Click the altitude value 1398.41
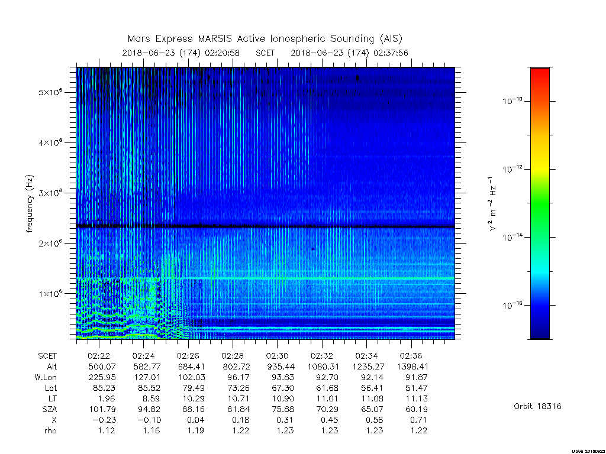 pyautogui.click(x=412, y=367)
